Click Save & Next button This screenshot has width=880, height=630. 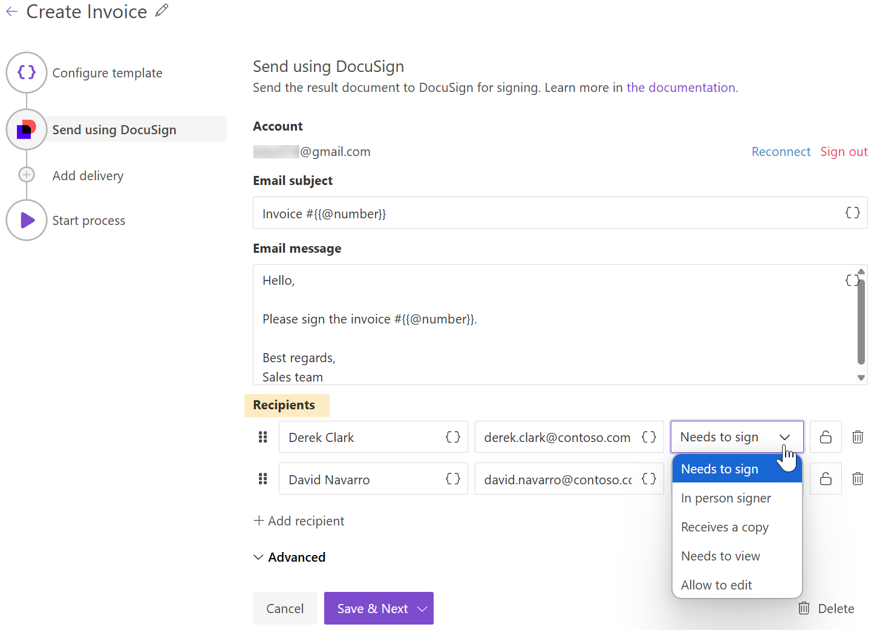point(372,609)
